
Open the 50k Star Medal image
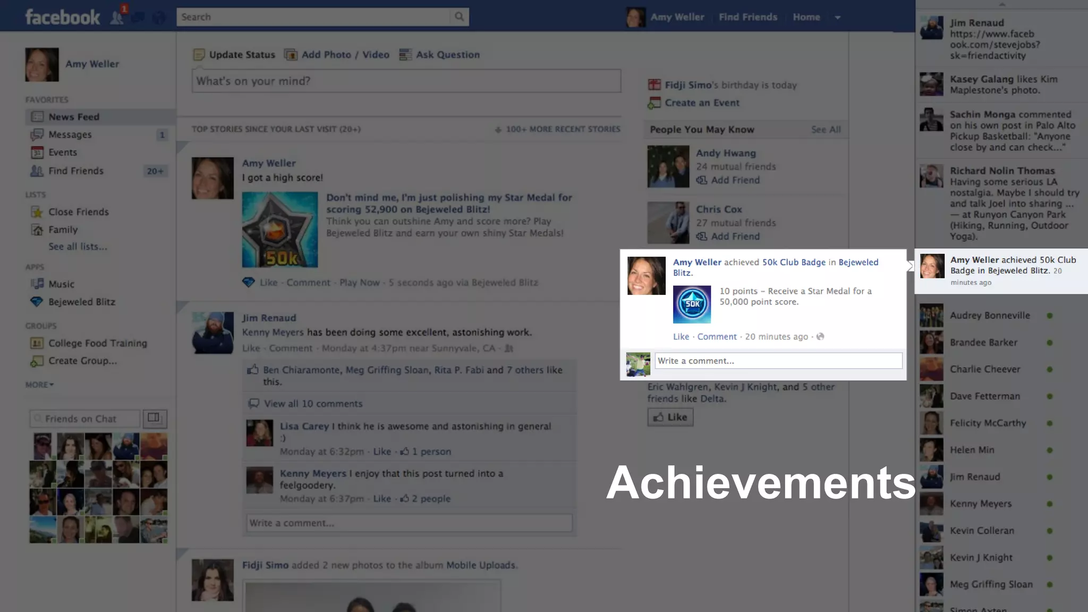[280, 229]
